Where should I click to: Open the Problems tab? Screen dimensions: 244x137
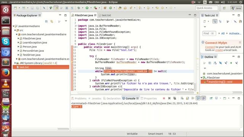pos(79,98)
